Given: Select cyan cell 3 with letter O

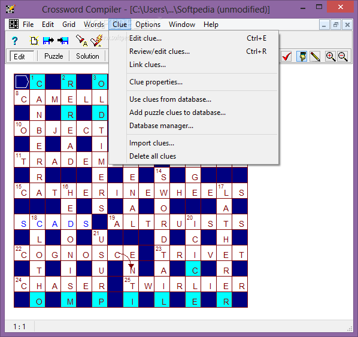Looking at the screenshot, I should (x=100, y=82).
